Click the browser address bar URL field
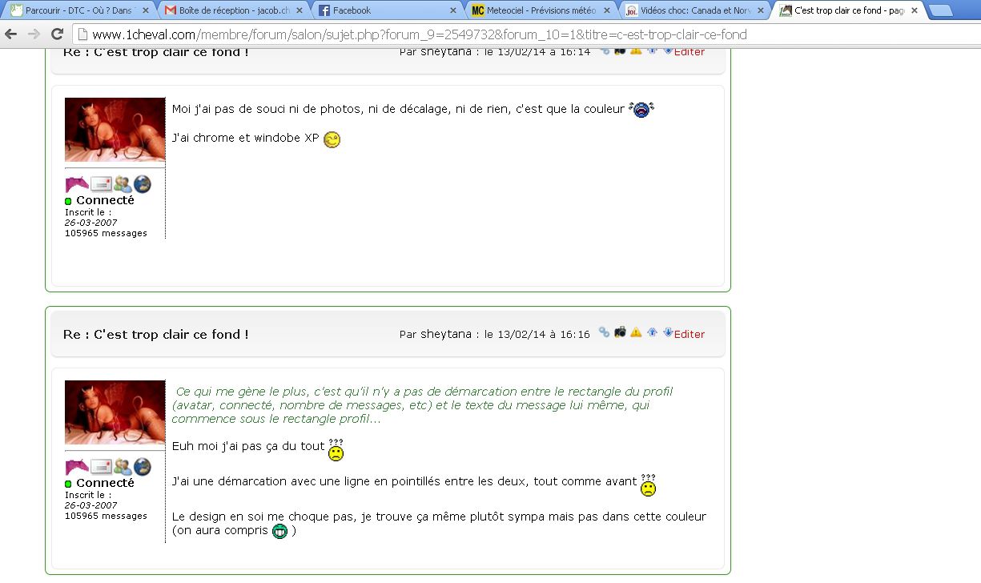This screenshot has height=583, width=981. [480, 34]
